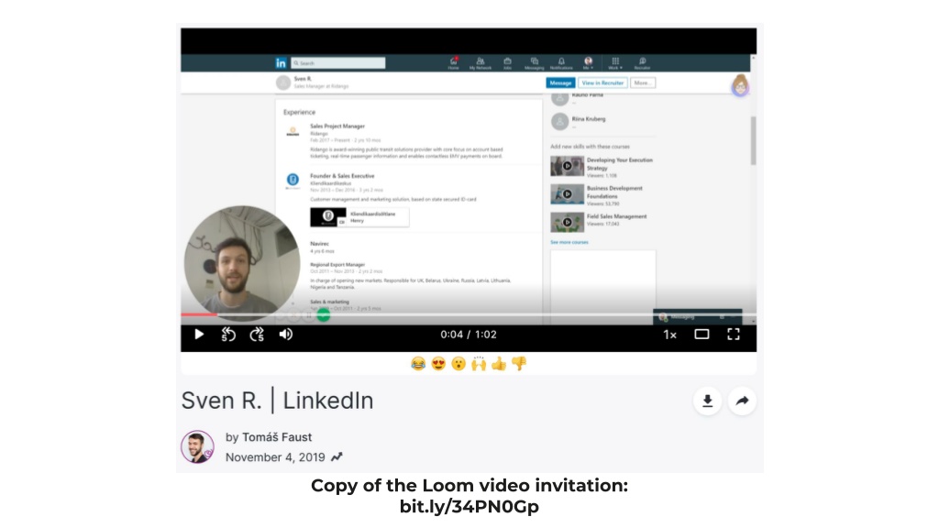Image resolution: width=939 pixels, height=528 pixels.
Task: Expand the Me profile menu
Action: (x=588, y=63)
